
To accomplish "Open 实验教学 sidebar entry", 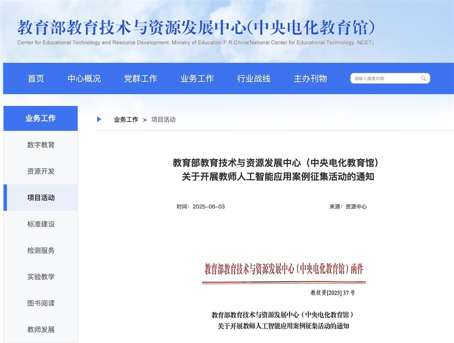I will 41,277.
